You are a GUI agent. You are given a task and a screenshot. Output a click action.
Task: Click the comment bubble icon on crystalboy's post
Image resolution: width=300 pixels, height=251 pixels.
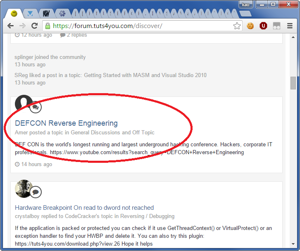pos(36,192)
